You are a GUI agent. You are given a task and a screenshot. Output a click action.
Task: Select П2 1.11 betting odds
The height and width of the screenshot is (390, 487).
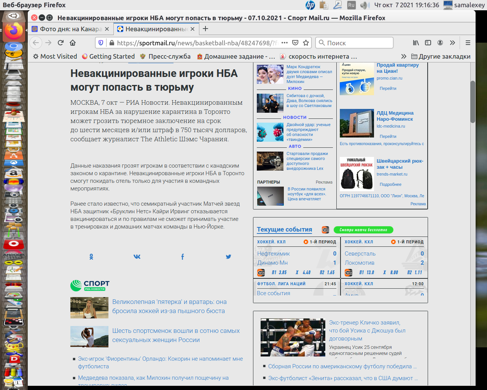click(415, 272)
